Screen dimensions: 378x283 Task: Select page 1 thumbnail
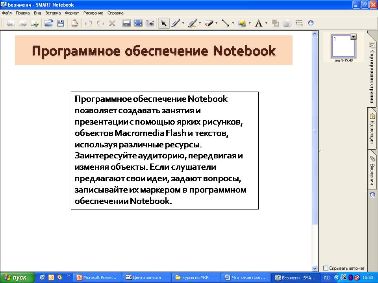tap(343, 46)
